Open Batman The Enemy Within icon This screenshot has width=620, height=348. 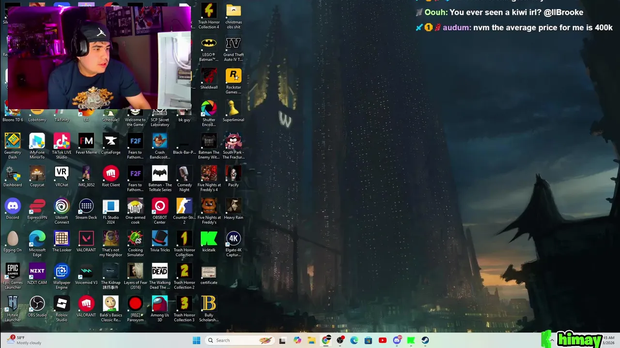coord(209,146)
